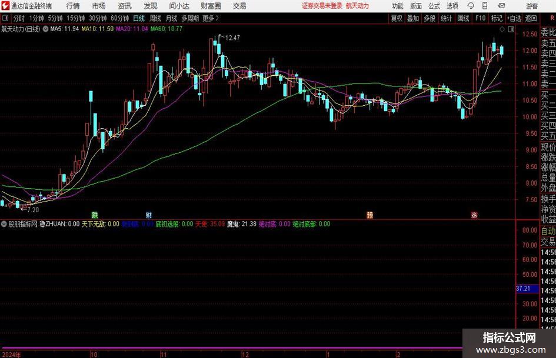556x358 pixels.
Task: Open the 问小达 menu
Action: click(179, 6)
